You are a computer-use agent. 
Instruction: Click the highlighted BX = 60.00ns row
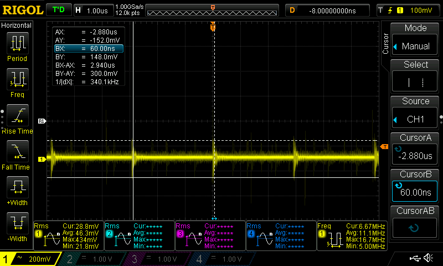pos(89,49)
